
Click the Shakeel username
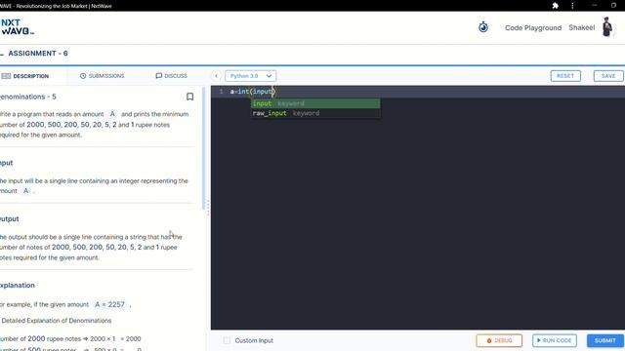coord(582,27)
